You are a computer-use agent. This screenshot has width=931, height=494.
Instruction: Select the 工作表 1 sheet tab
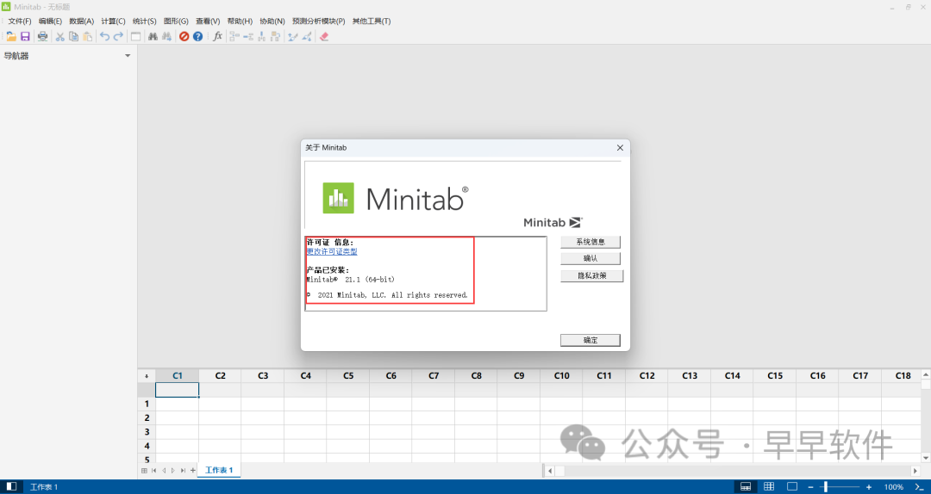point(219,470)
